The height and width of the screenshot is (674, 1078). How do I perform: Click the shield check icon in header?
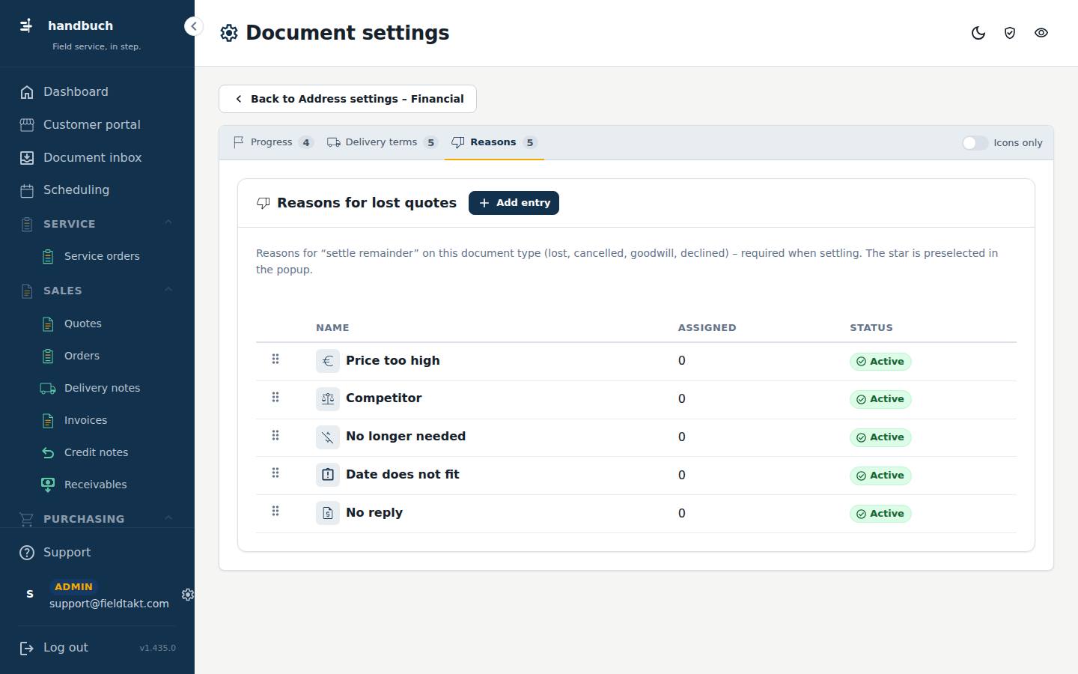1010,33
